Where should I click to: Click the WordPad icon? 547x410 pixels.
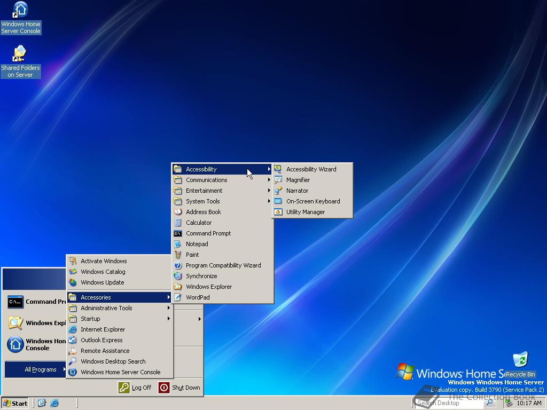click(178, 297)
